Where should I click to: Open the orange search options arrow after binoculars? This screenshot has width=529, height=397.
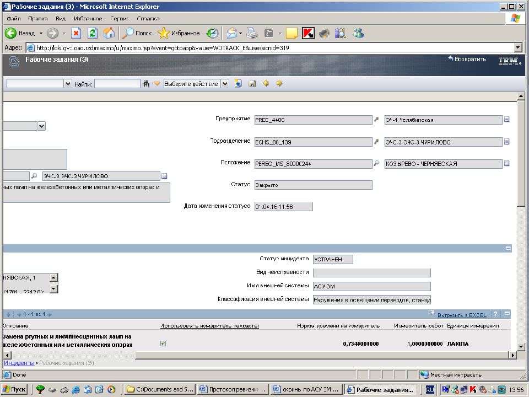click(156, 83)
